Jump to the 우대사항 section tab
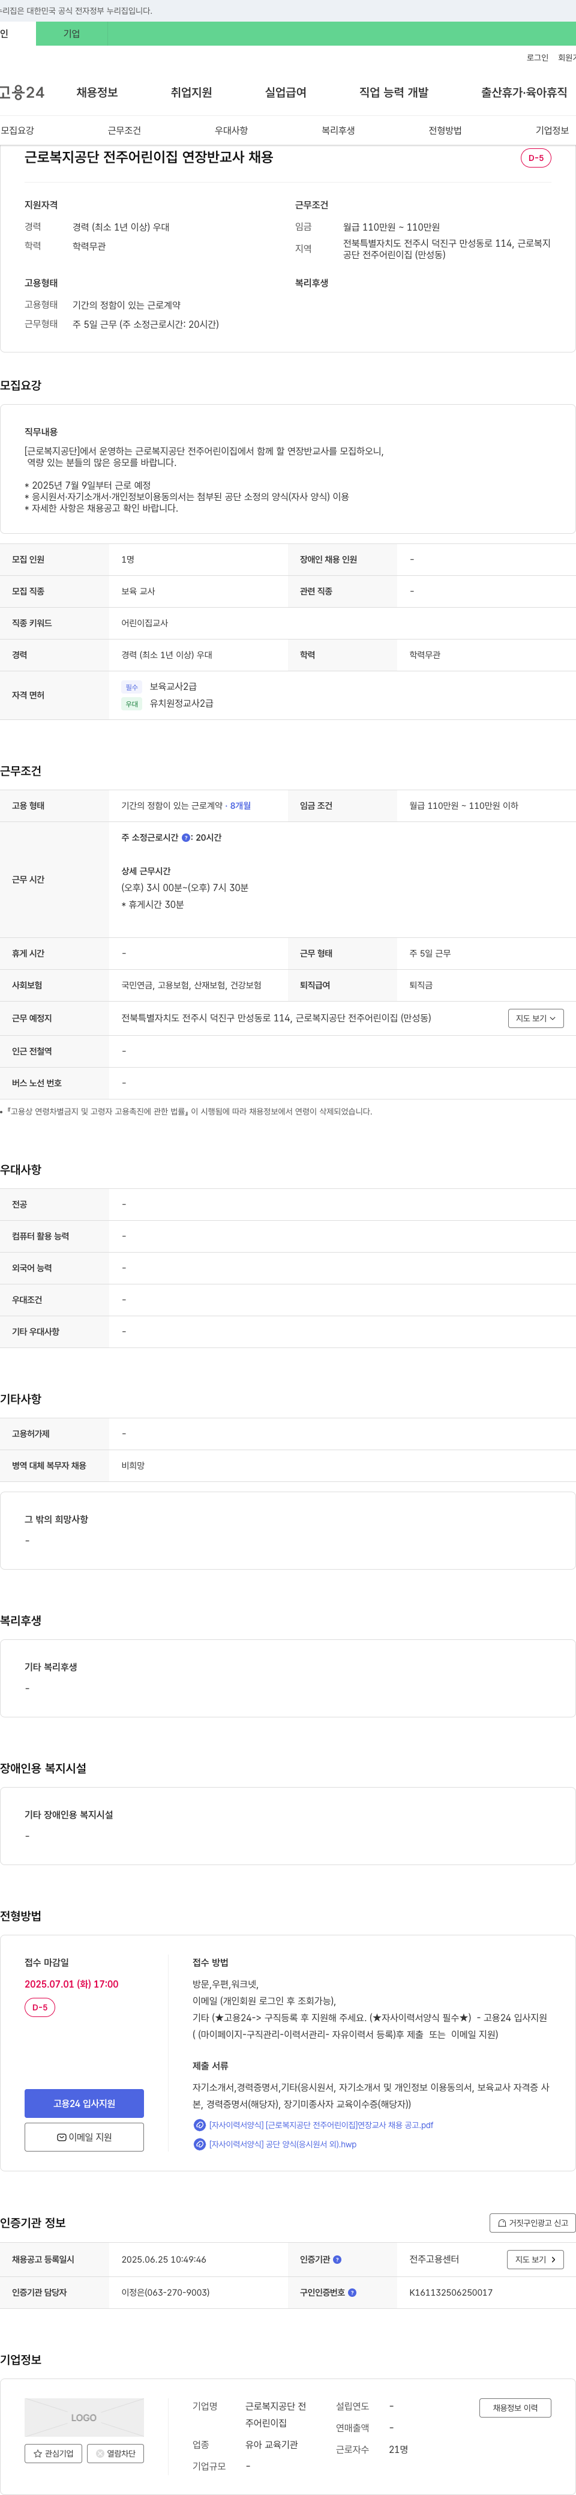 [x=232, y=130]
